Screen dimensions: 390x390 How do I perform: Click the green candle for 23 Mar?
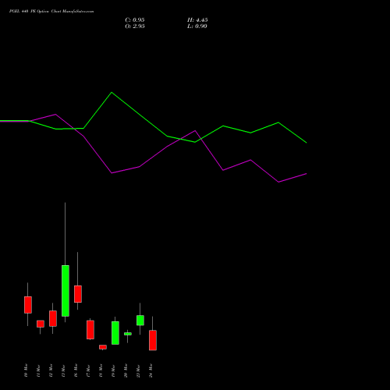point(140,321)
